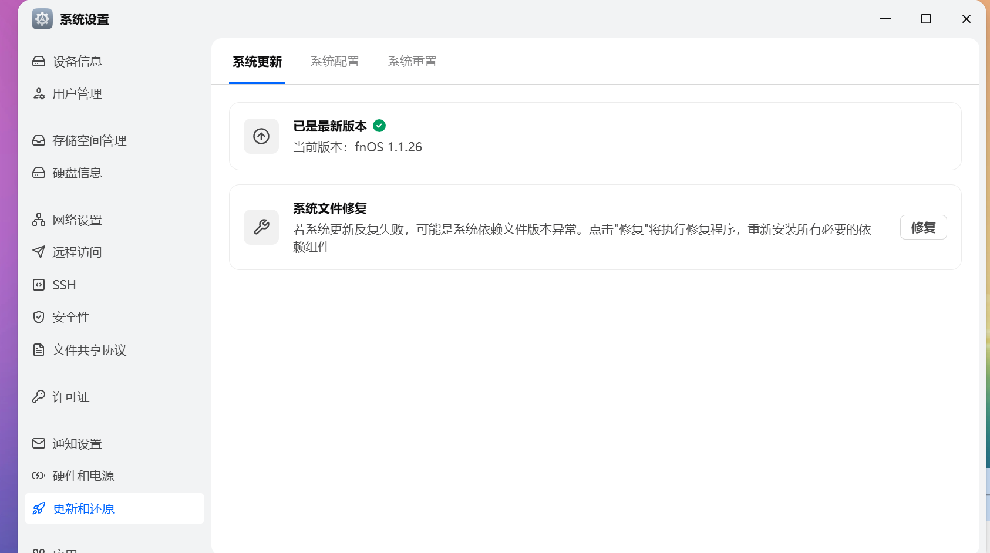Open 网络设置 network settings

click(76, 220)
